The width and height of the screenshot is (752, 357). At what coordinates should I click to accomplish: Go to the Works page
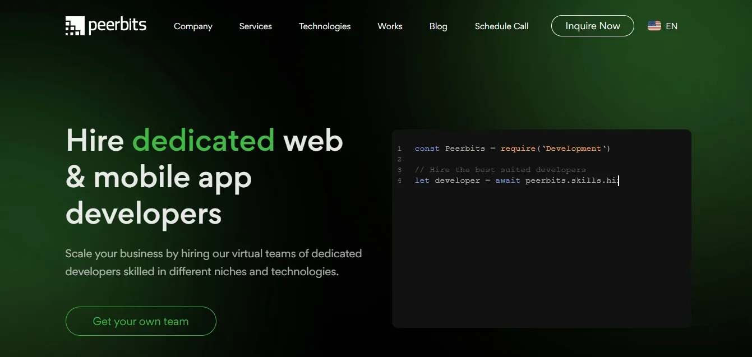click(x=390, y=26)
